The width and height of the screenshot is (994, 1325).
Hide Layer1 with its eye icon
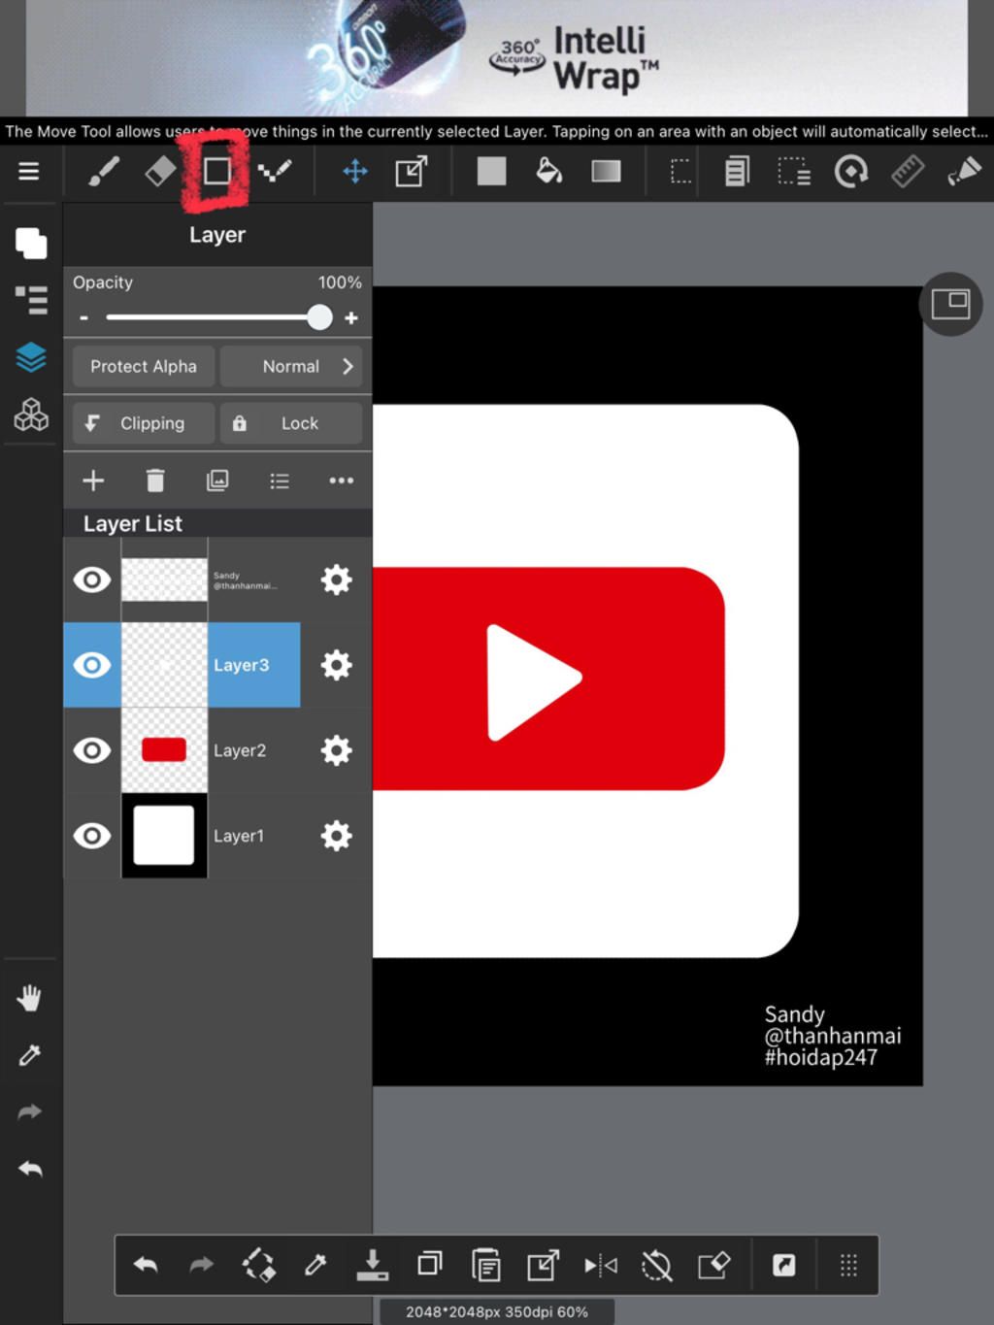tap(92, 836)
